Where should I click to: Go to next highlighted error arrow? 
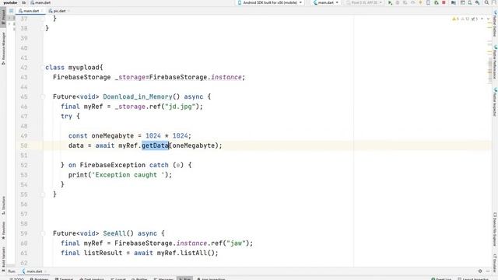[488, 19]
